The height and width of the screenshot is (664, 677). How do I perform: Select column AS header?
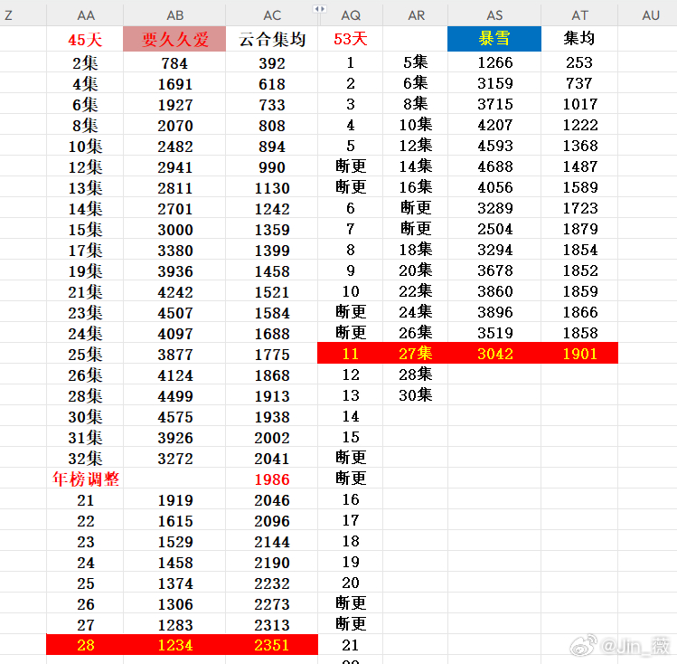click(494, 15)
